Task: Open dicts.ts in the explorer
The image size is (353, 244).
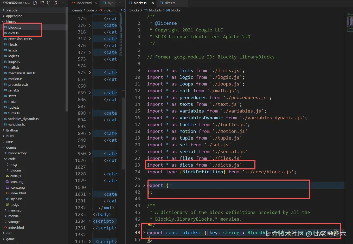Action: pos(13,33)
